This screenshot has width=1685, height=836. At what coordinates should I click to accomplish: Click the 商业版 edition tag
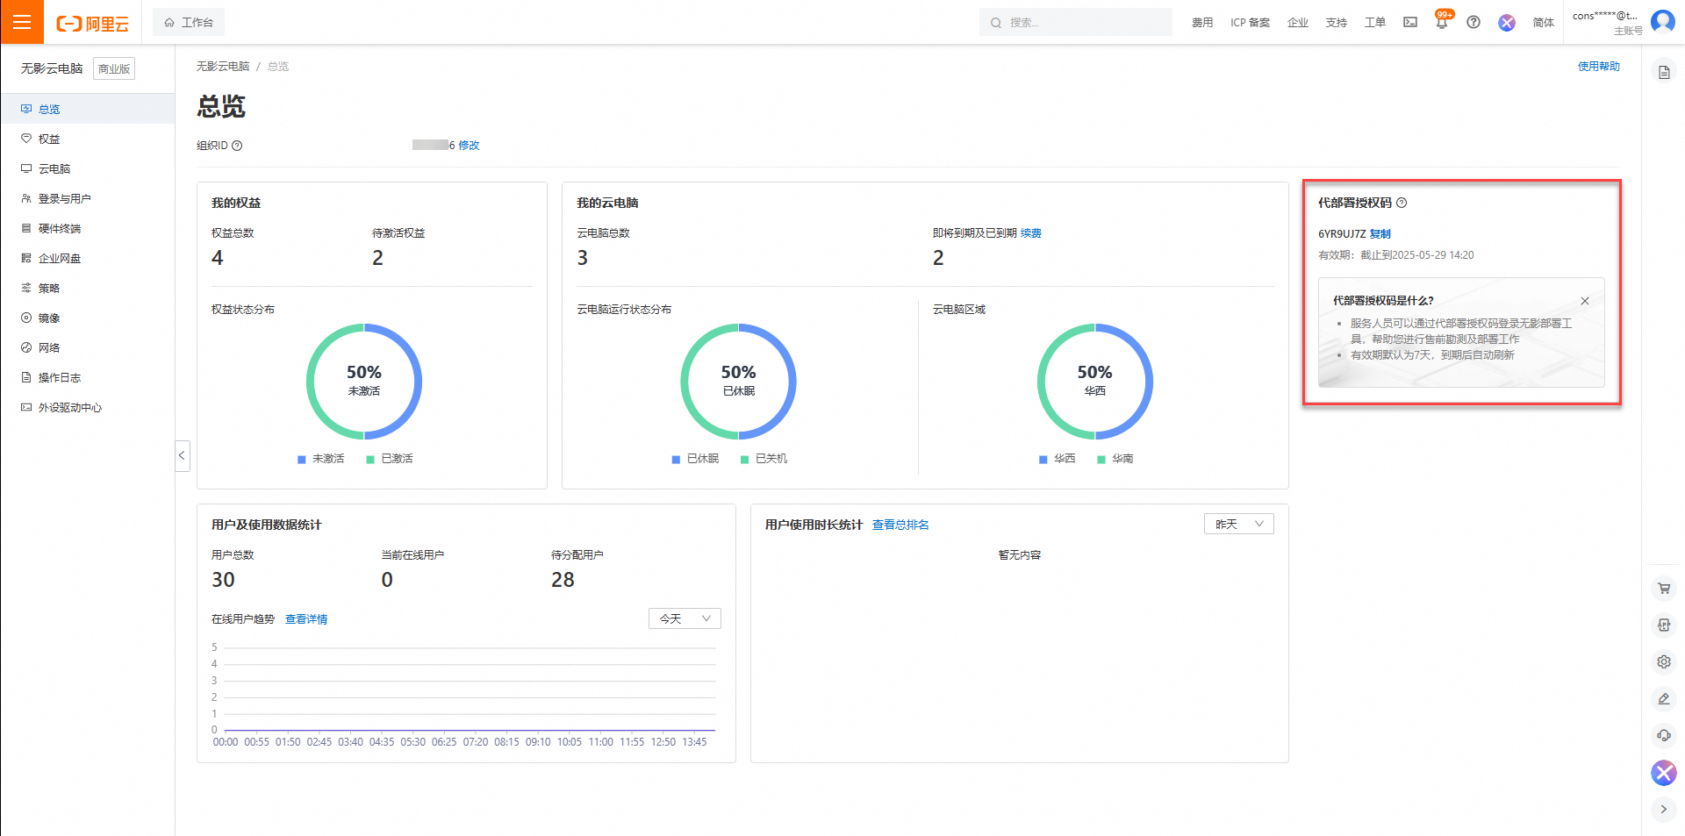114,69
